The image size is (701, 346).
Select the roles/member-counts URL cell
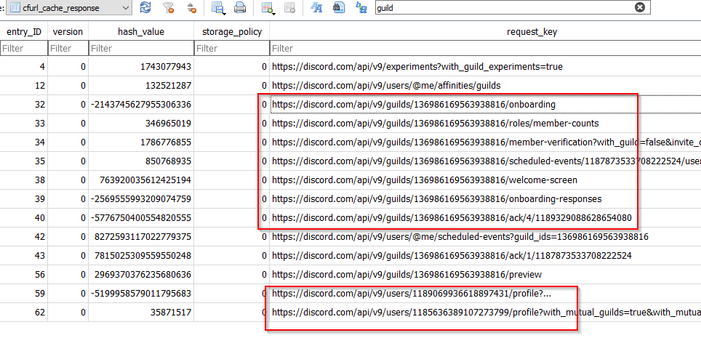click(486, 124)
